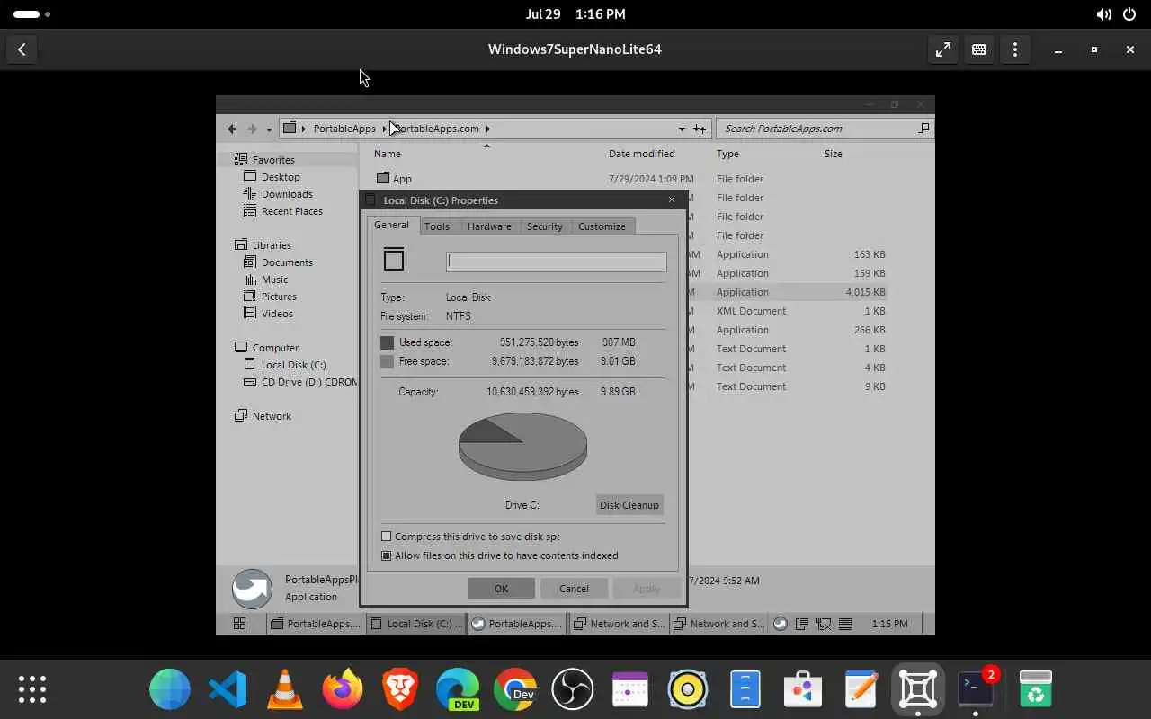The image size is (1151, 719).
Task: Open the system volume icon in top bar
Action: coord(1103,14)
